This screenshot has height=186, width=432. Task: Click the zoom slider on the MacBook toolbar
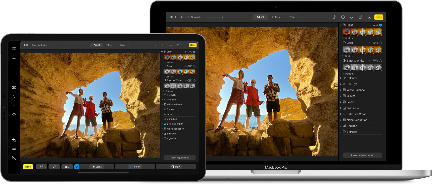[x=214, y=17]
